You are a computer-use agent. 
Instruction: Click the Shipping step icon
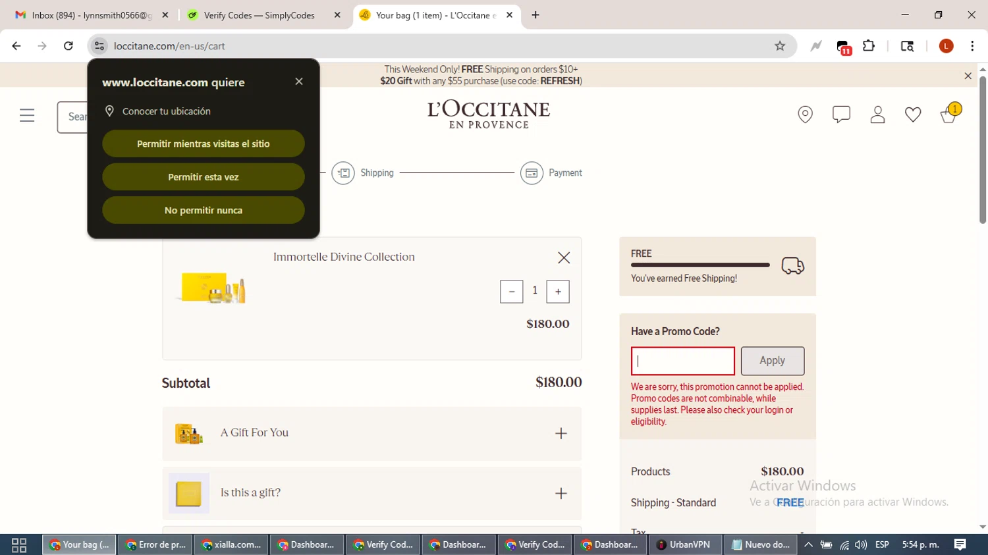pos(343,173)
